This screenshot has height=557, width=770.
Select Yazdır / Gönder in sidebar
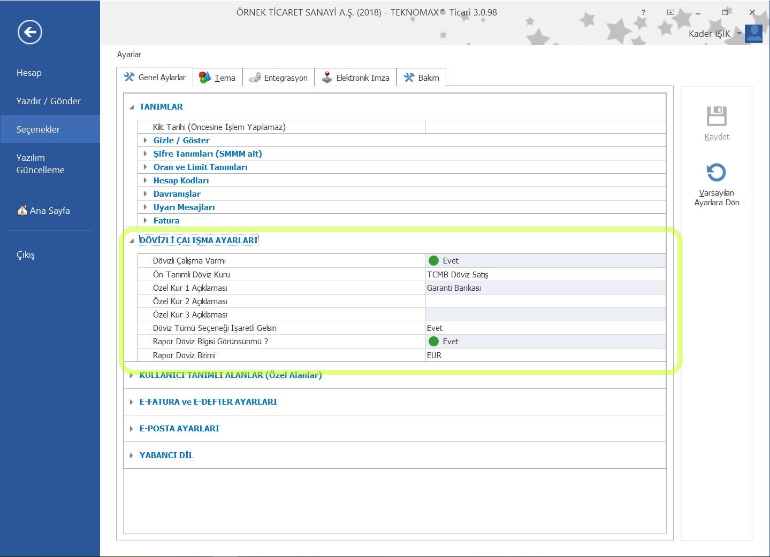49,101
